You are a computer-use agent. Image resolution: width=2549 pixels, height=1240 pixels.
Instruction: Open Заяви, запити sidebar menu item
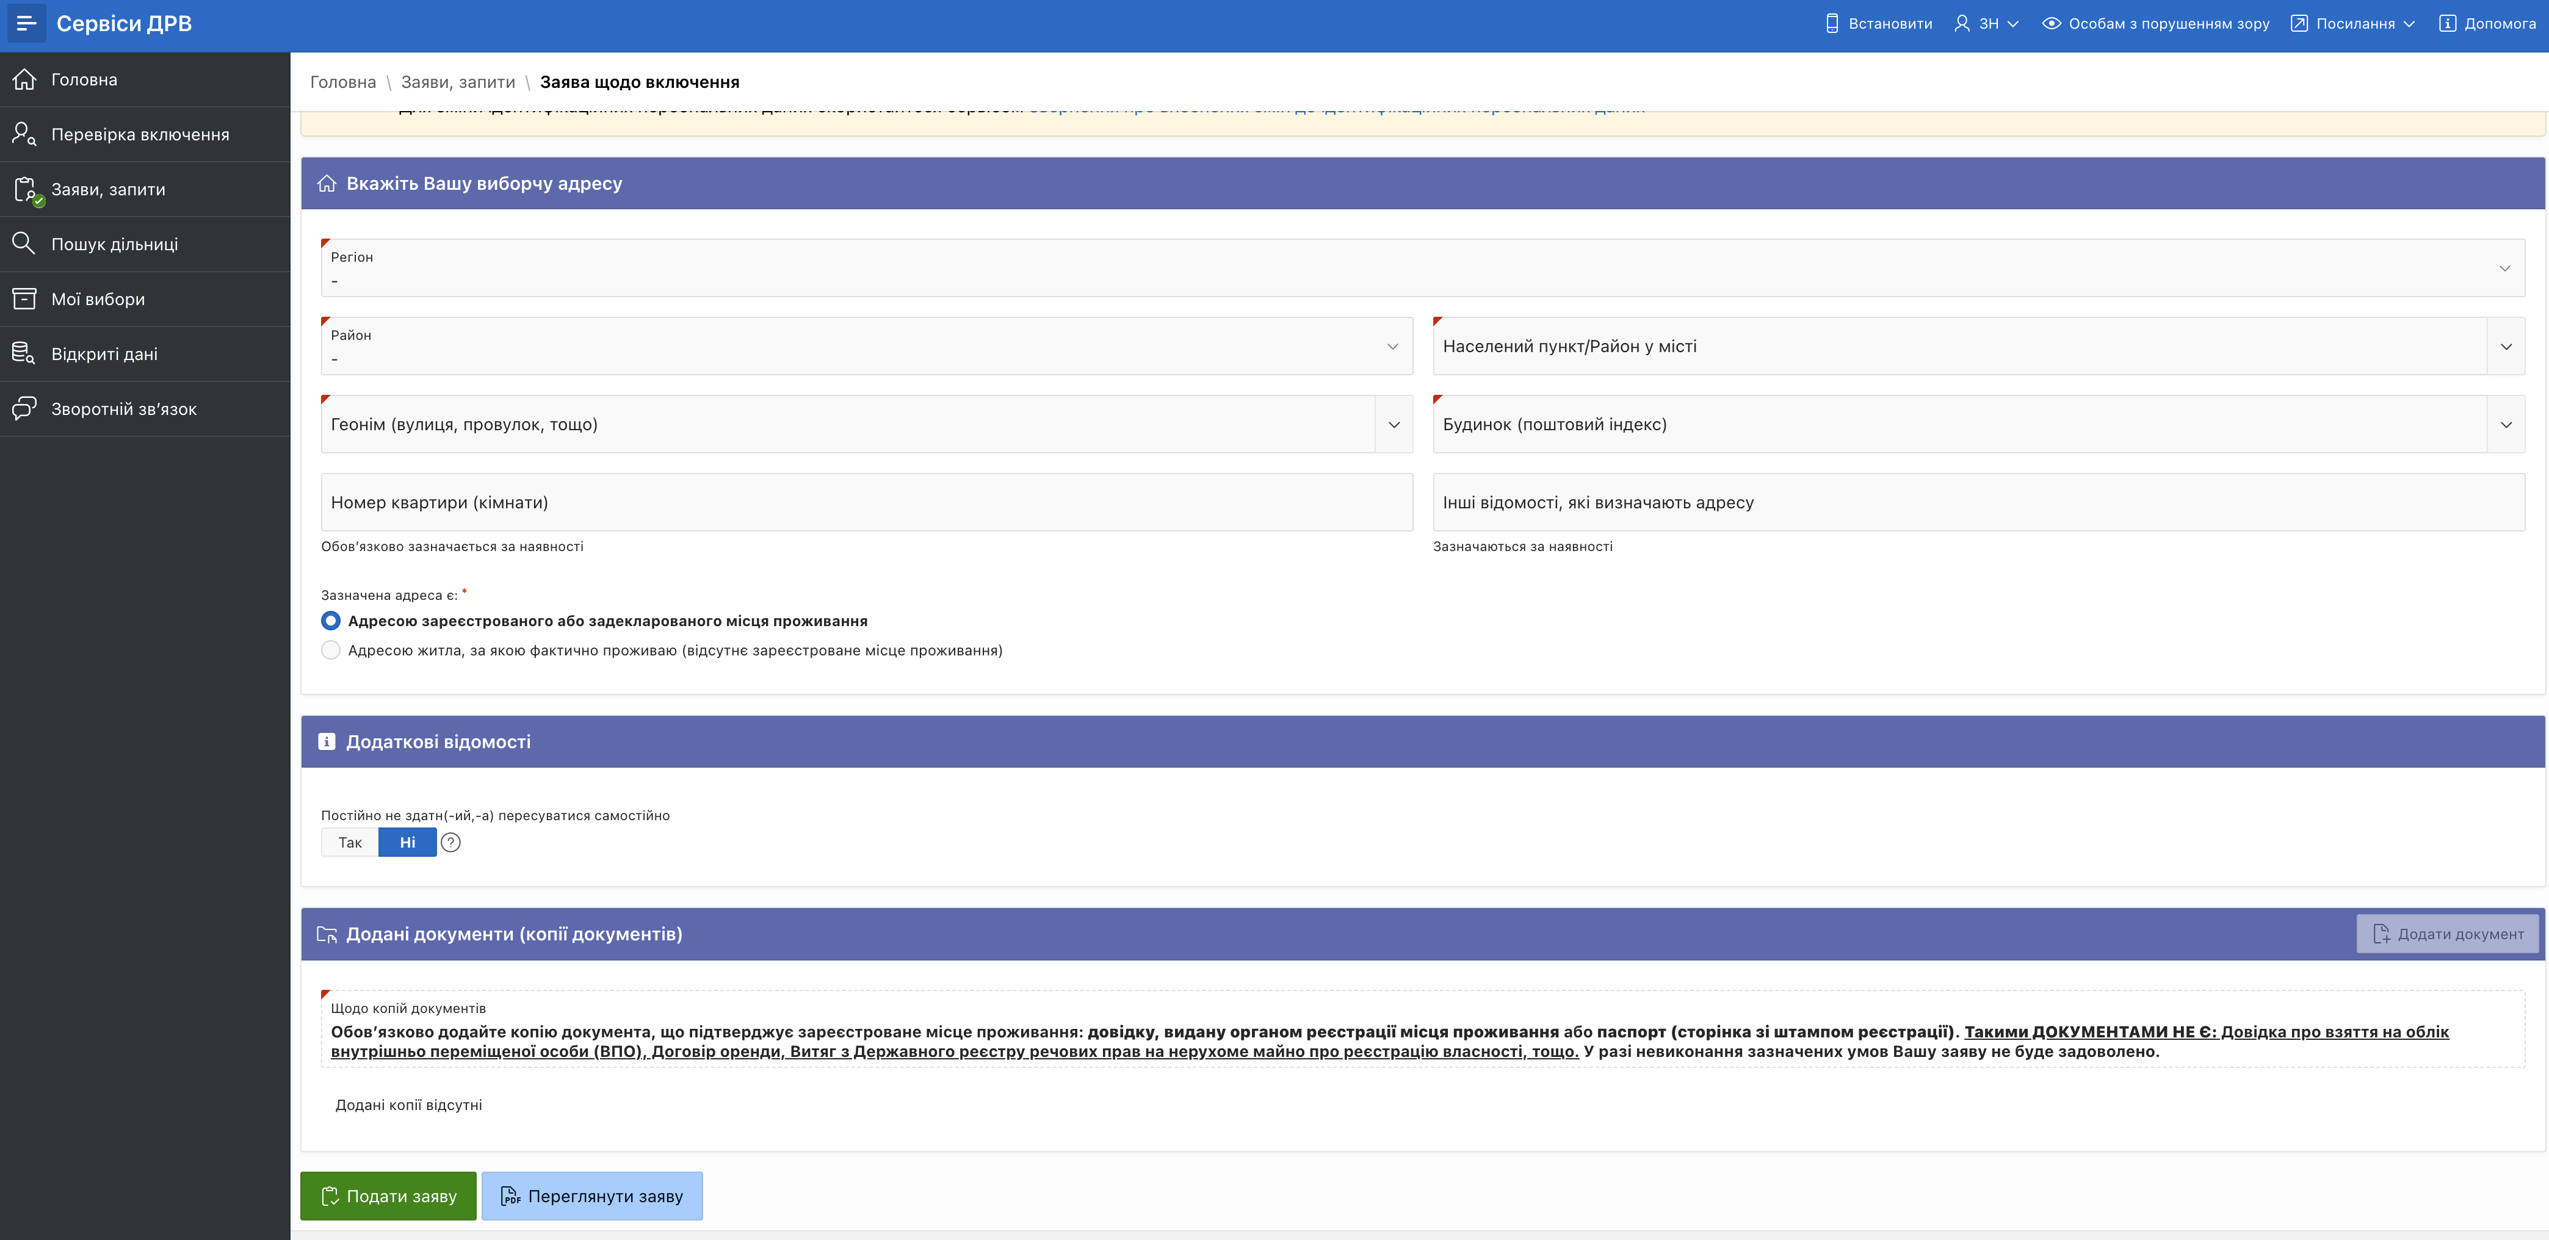tap(109, 189)
